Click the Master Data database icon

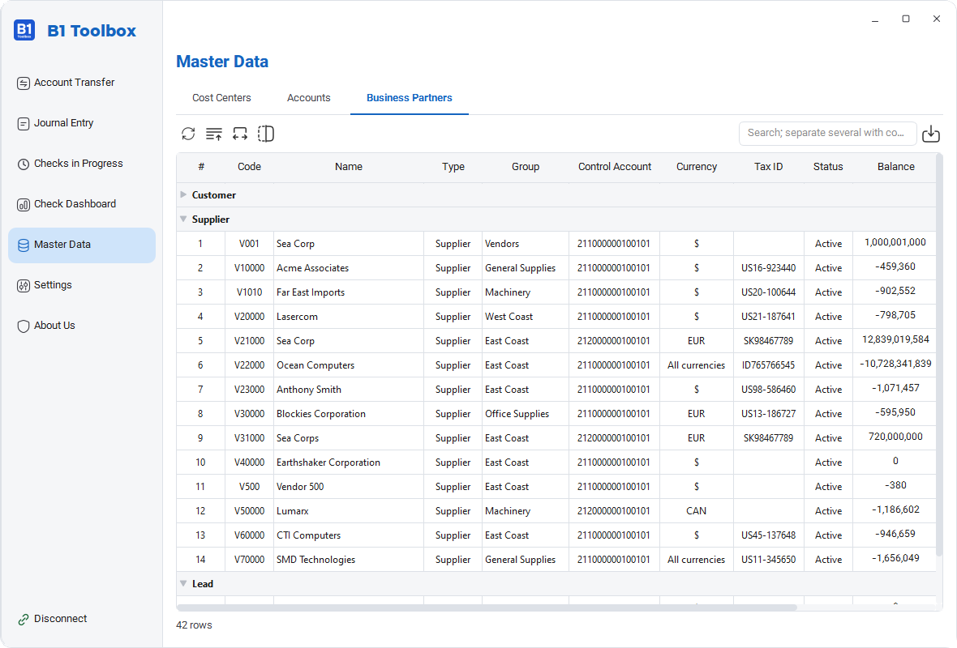(x=24, y=245)
